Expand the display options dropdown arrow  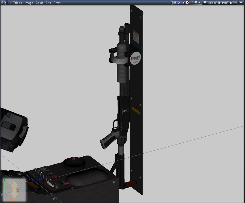coord(200,3)
